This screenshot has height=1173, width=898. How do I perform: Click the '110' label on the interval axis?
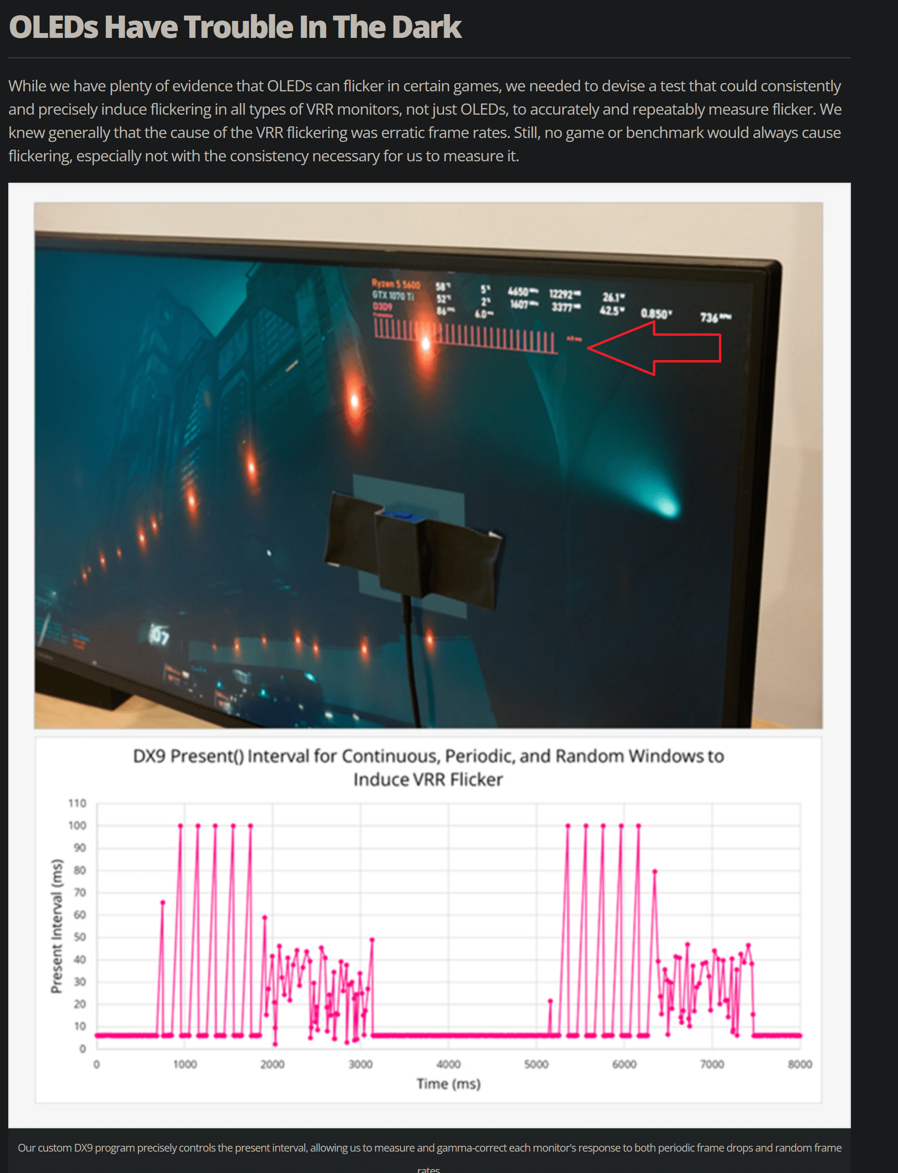[78, 803]
